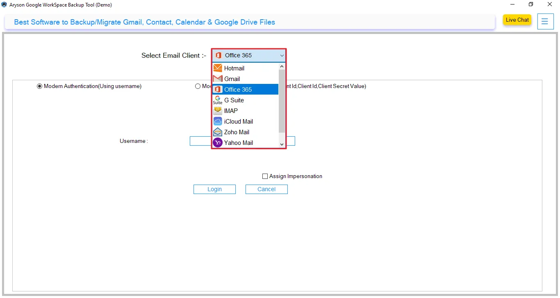Click the dropdown's downward scroll arrow
560x298 pixels.
click(x=282, y=144)
